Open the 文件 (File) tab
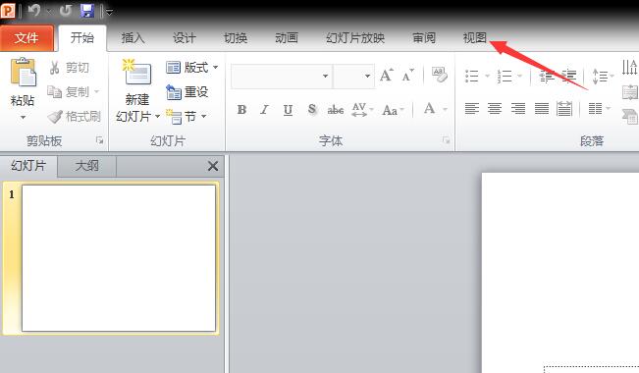The height and width of the screenshot is (373, 639). click(x=27, y=38)
